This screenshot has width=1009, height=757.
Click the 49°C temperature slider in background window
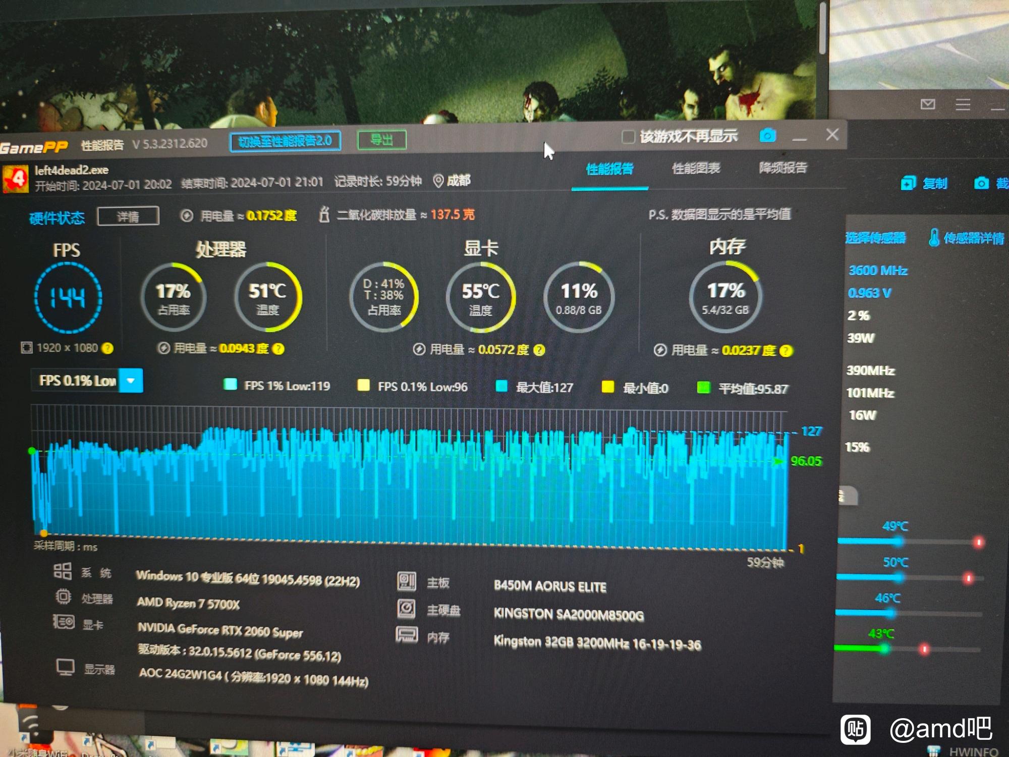pyautogui.click(x=910, y=542)
